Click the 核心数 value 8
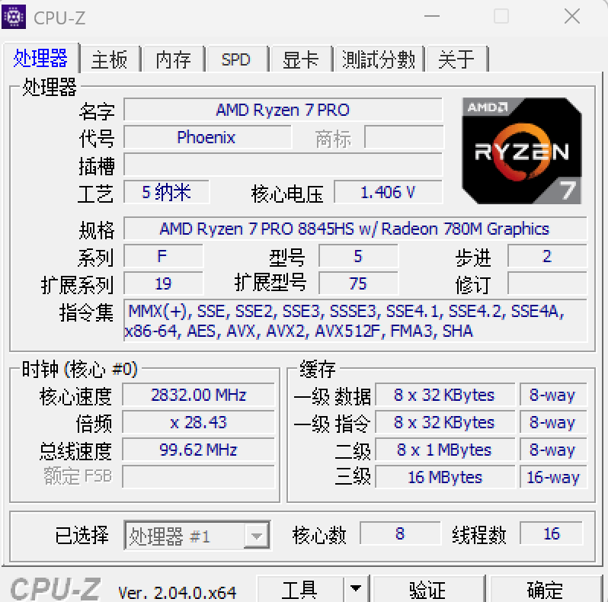The image size is (608, 602). click(400, 533)
